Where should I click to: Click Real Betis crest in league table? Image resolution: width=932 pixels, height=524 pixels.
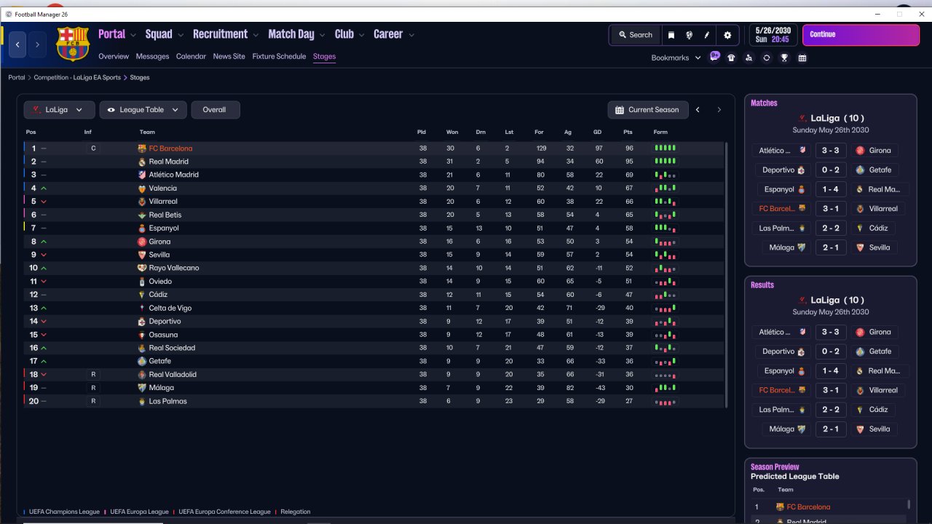click(142, 215)
